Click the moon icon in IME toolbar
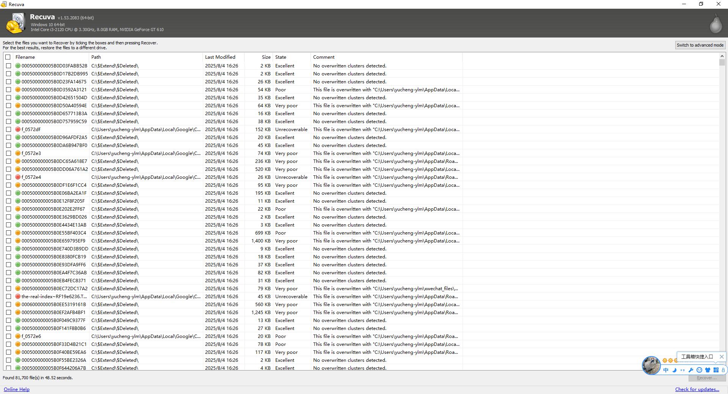The width and height of the screenshot is (728, 394). pyautogui.click(x=674, y=370)
